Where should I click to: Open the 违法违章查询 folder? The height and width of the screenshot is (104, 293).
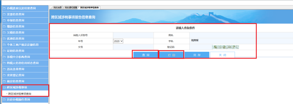(25, 69)
